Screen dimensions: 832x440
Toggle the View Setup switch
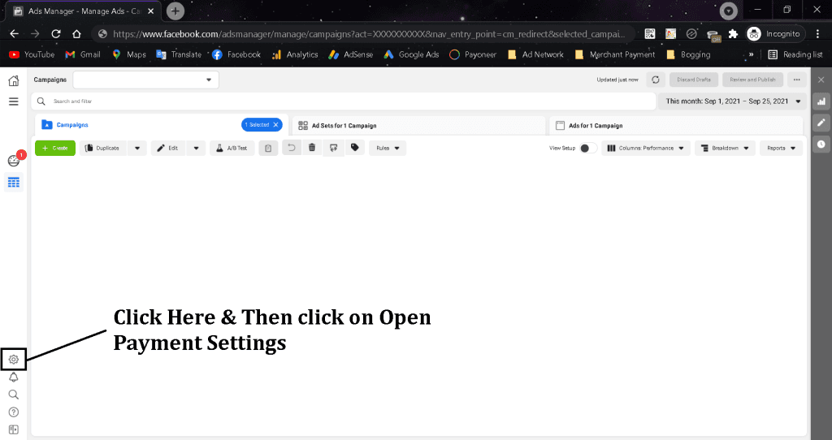pyautogui.click(x=587, y=148)
